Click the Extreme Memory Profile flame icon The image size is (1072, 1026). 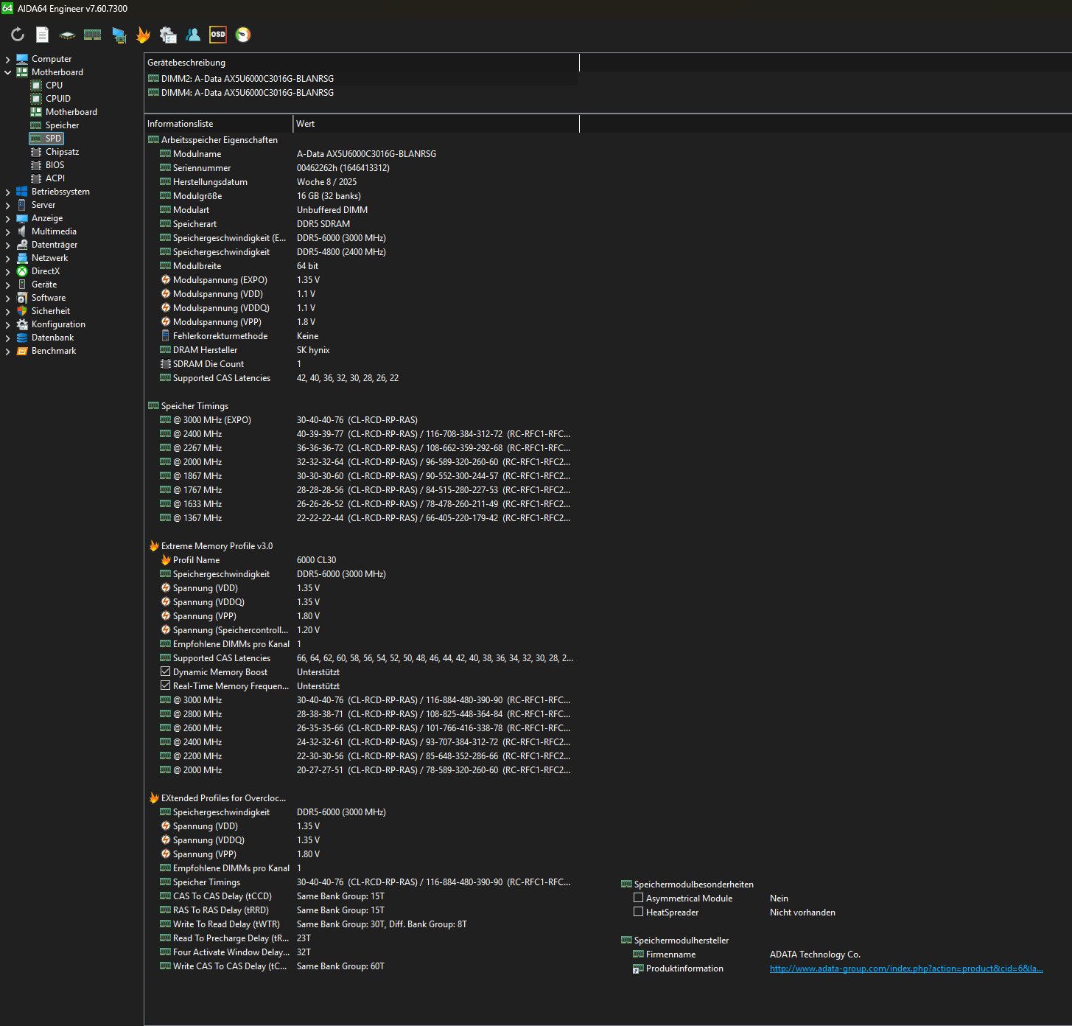tap(153, 546)
